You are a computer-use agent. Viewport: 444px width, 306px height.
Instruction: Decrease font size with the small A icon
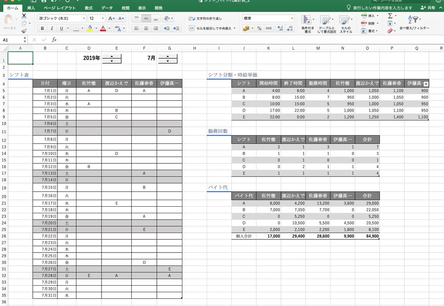pyautogui.click(x=122, y=18)
